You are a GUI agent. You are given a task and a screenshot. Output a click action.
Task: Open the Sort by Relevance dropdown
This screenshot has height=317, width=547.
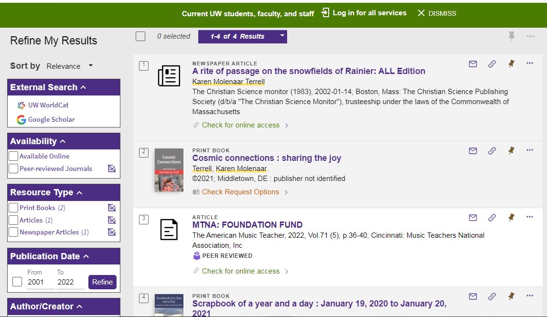click(70, 66)
